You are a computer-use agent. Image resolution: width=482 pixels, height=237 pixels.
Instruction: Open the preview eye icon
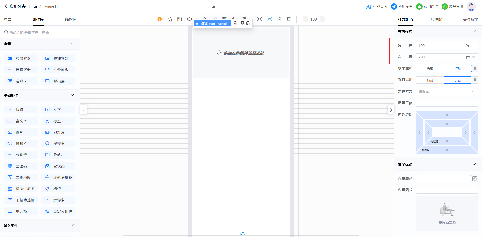[x=259, y=19]
